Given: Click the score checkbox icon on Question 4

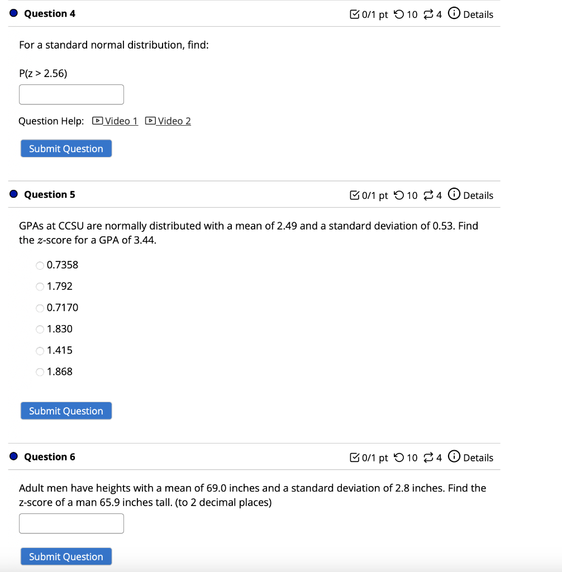Looking at the screenshot, I should (355, 14).
